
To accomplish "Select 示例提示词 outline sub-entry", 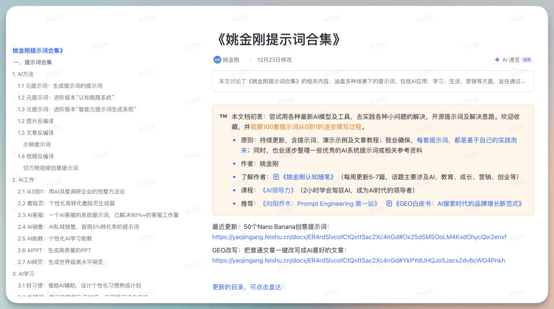I will tap(37, 145).
